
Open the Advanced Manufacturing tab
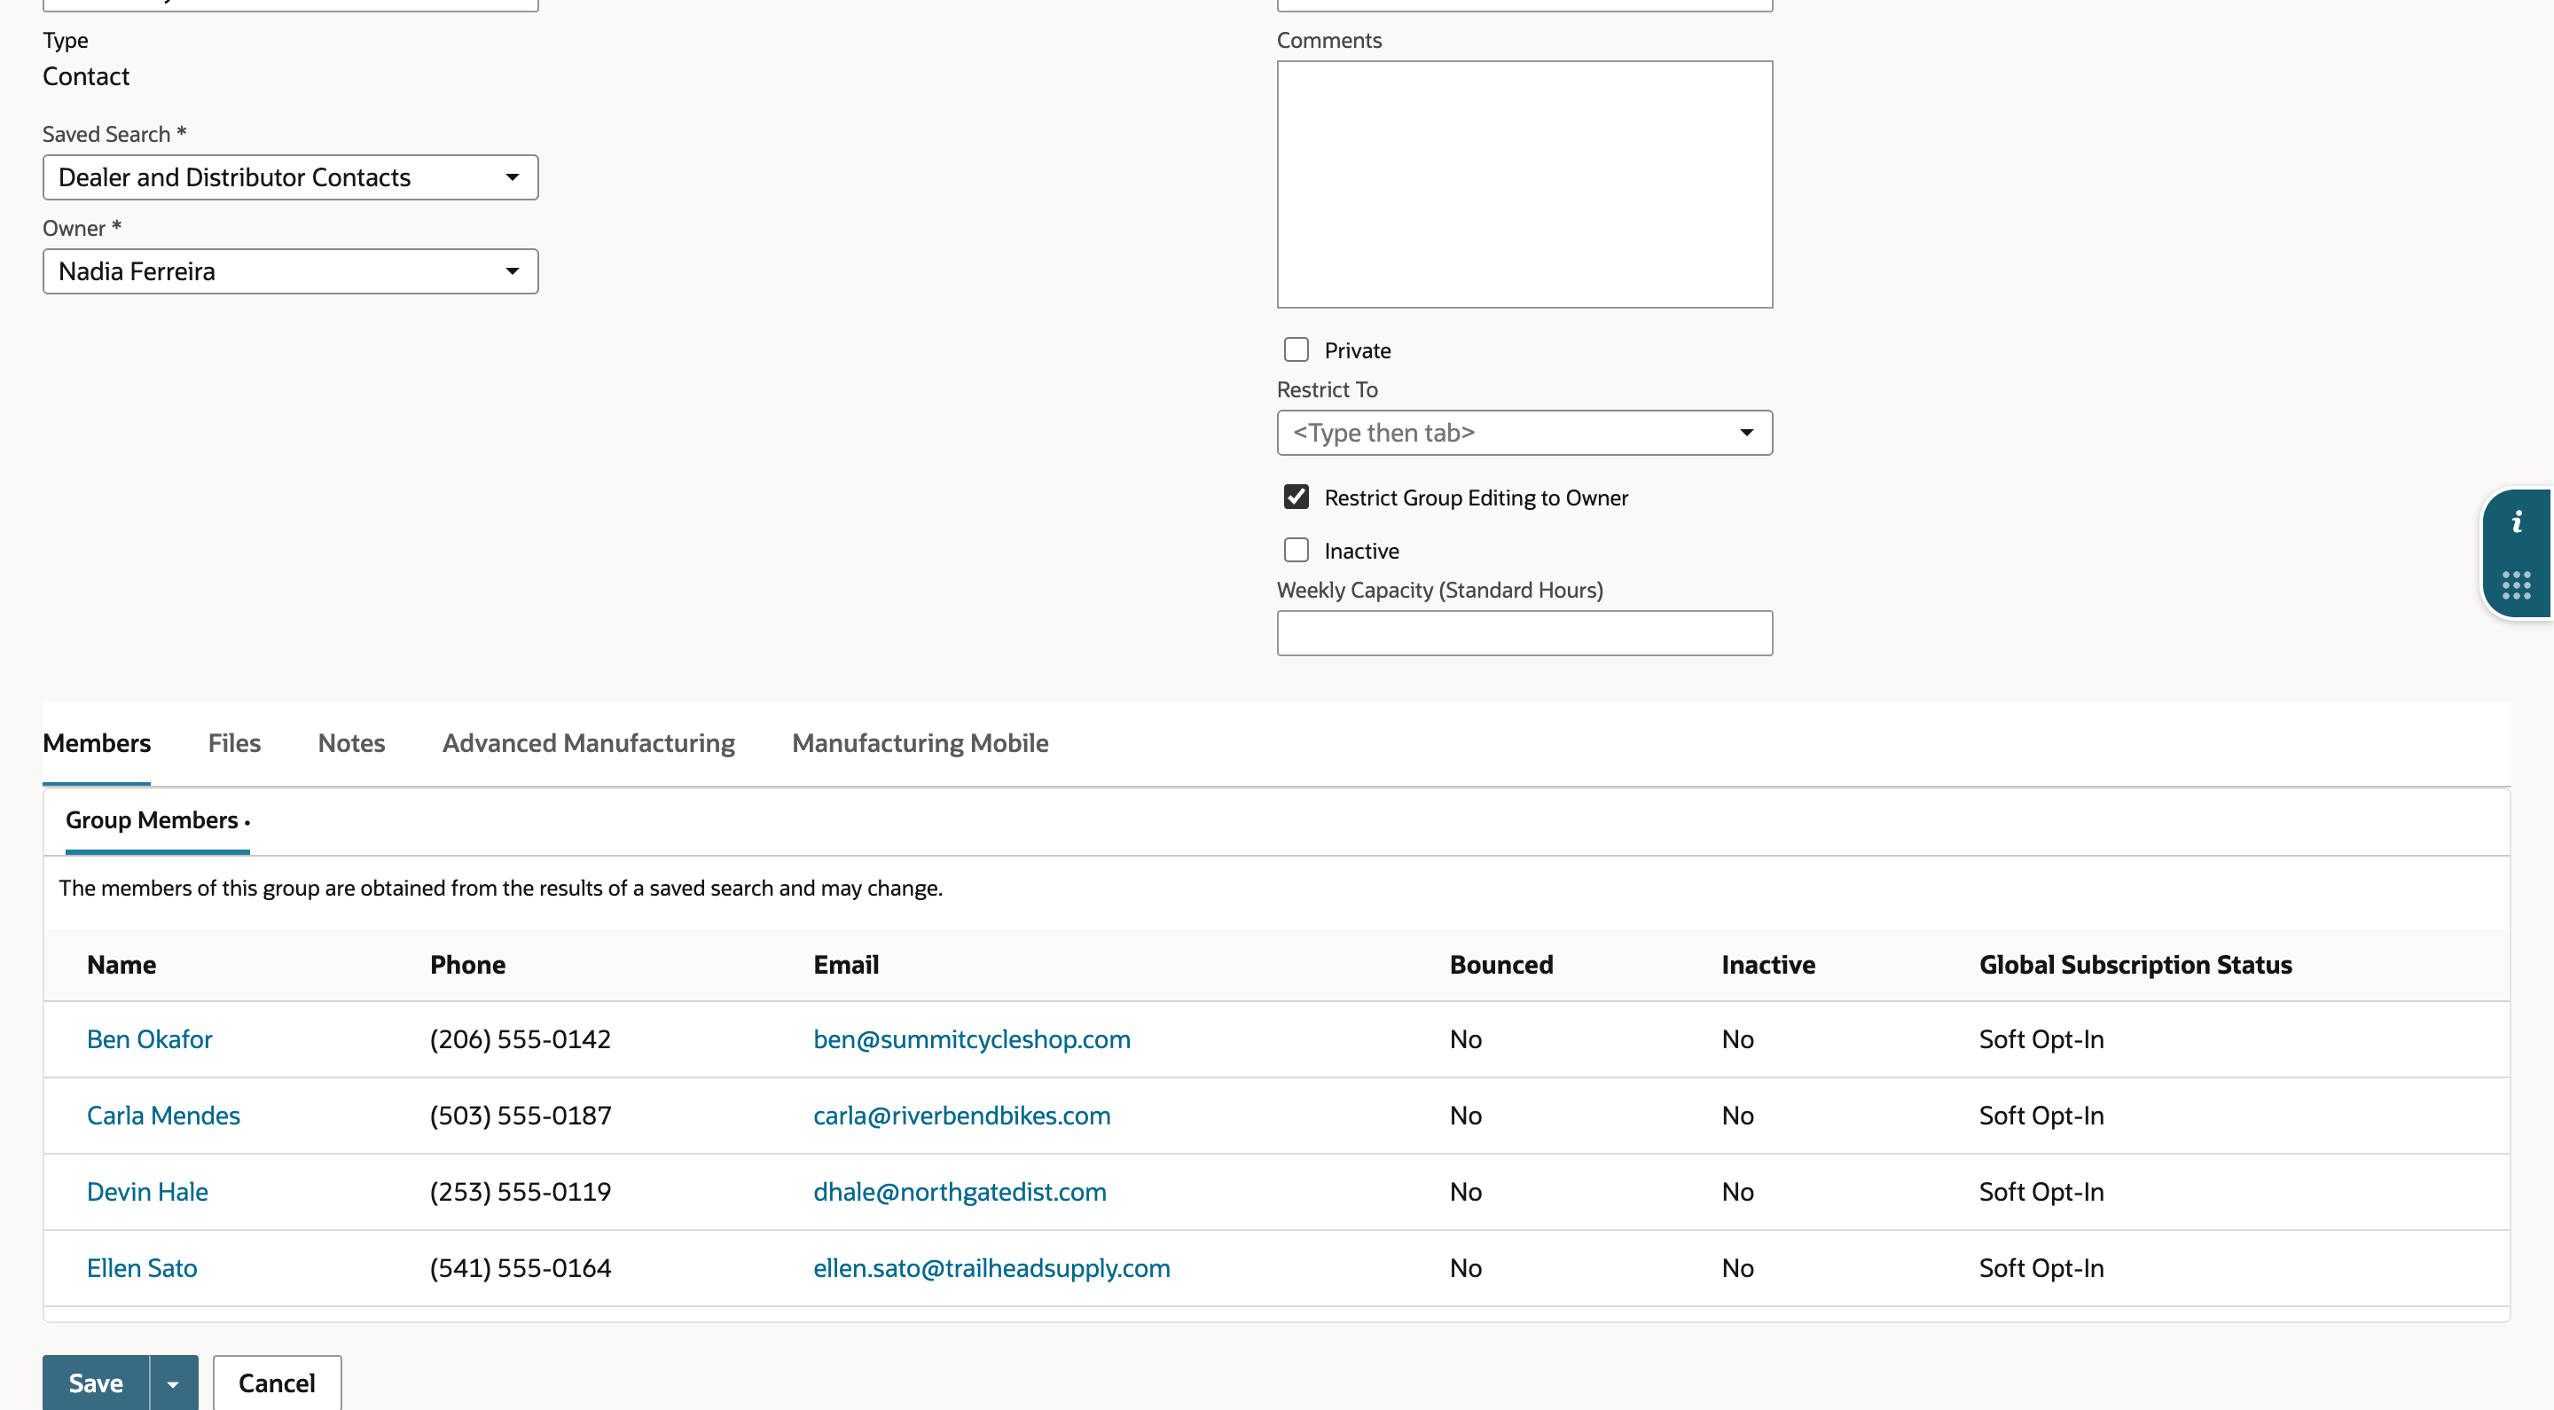click(589, 744)
